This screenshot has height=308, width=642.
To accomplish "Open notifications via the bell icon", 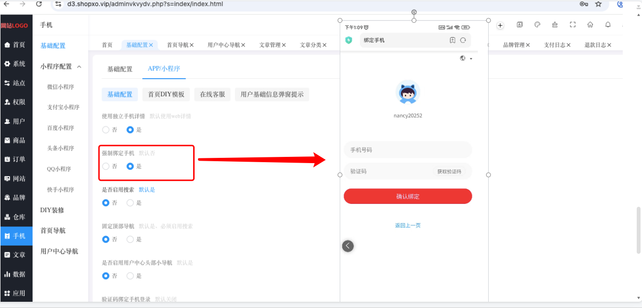I will click(608, 25).
